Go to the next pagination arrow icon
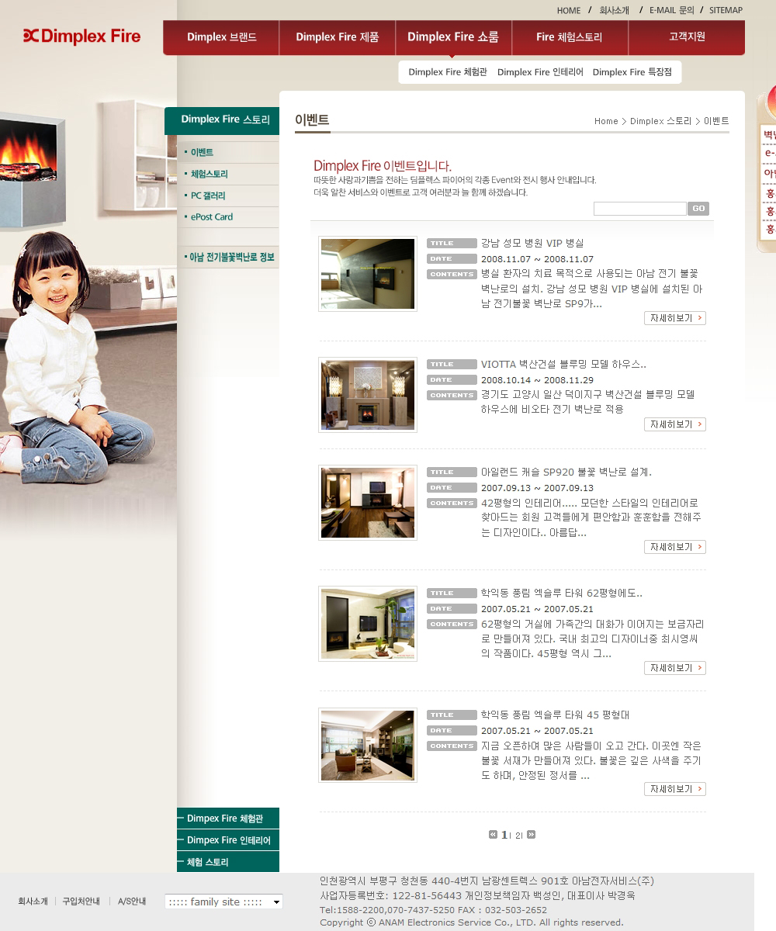 point(531,835)
